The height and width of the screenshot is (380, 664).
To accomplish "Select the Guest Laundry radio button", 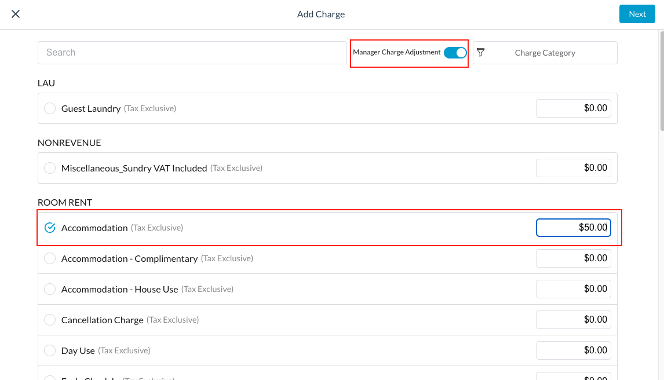I will [50, 108].
